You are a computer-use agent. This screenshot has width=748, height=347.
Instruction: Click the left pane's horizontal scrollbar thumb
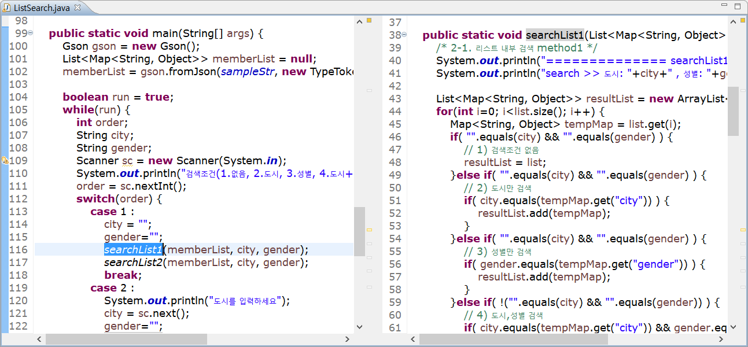tap(126, 339)
